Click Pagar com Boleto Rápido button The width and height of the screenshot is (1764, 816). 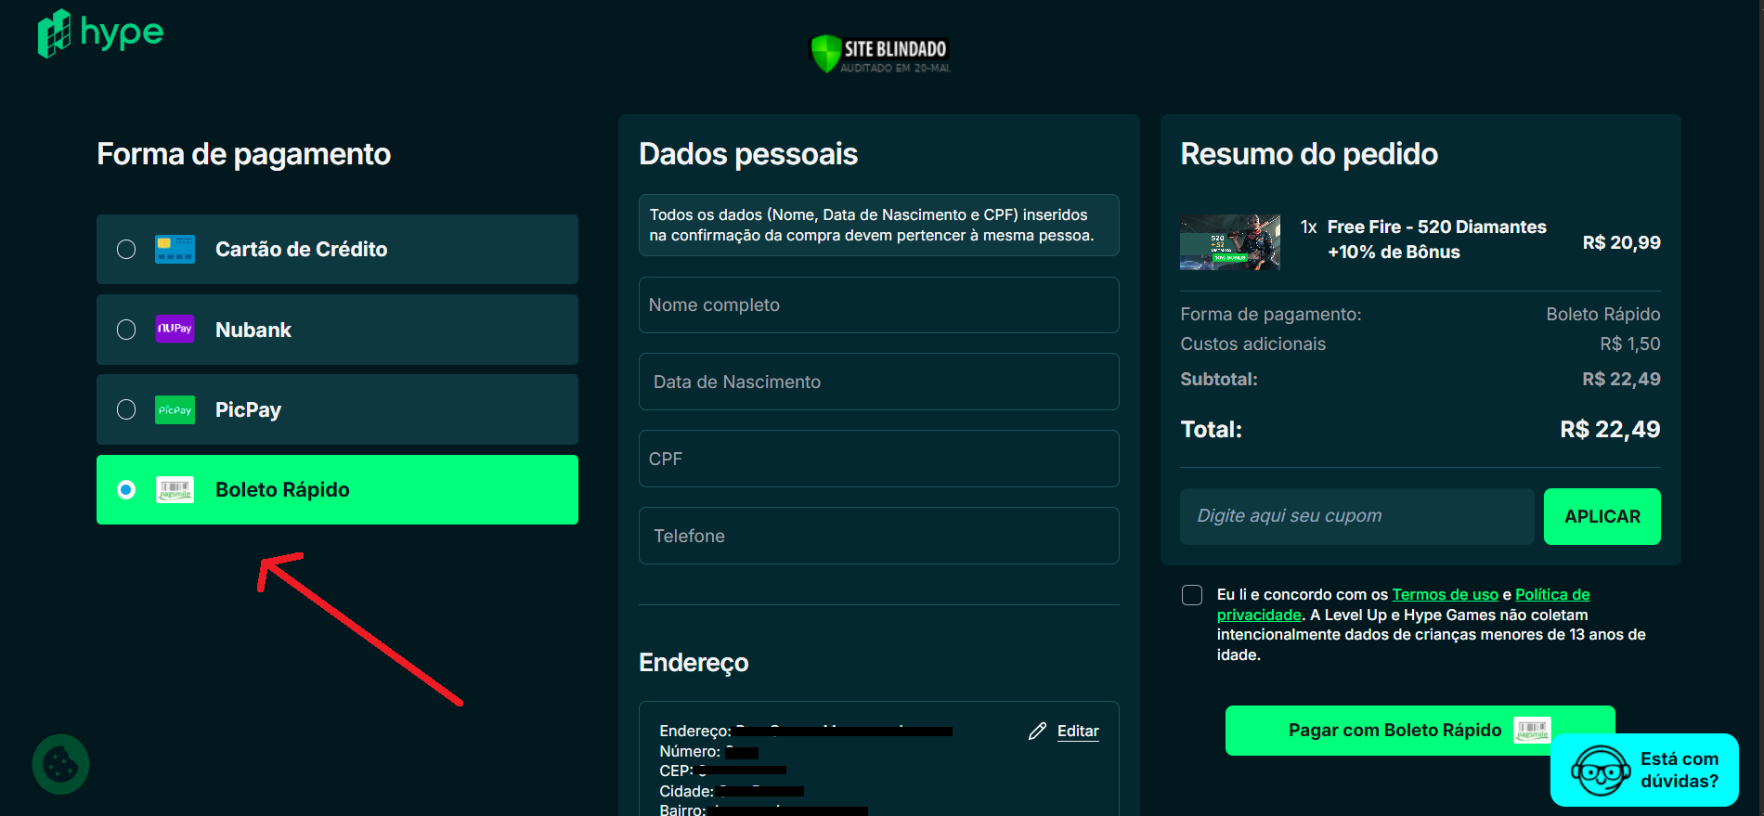1420,731
